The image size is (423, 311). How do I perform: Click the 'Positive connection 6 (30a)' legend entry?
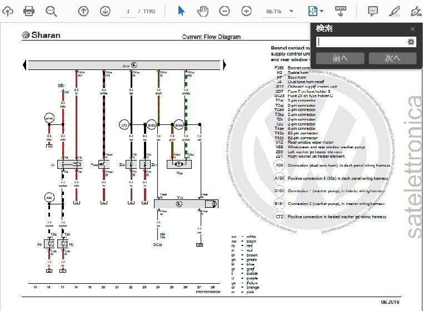point(338,178)
